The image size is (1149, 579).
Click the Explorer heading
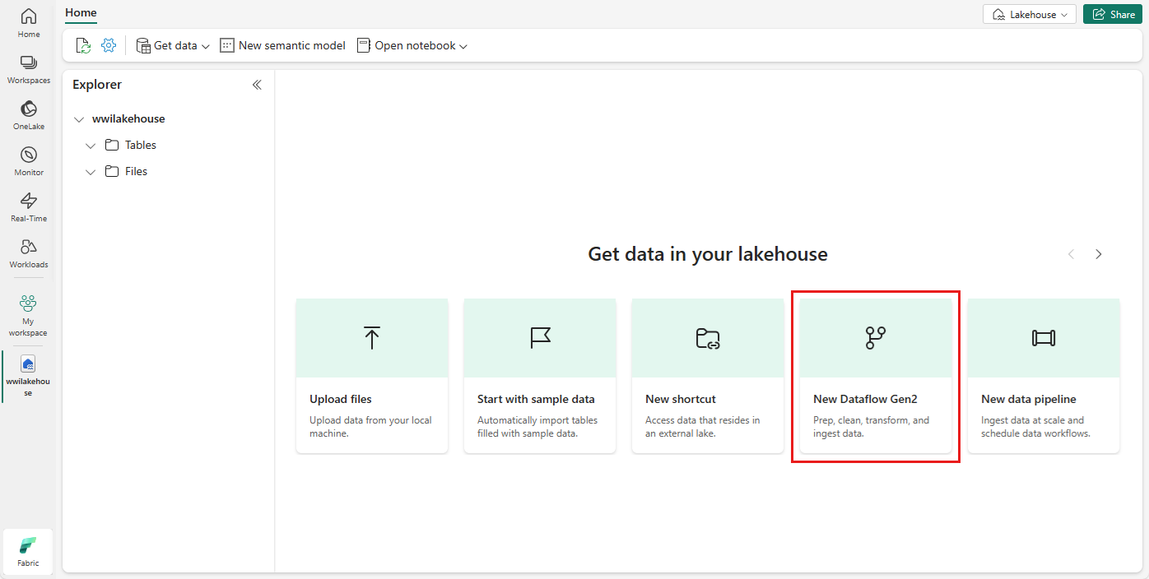click(97, 84)
